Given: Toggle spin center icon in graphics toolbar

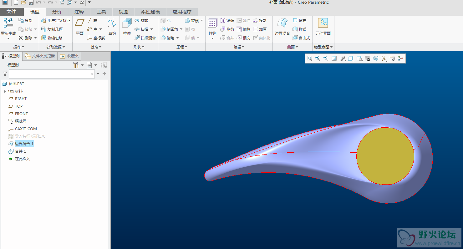Looking at the screenshot, I should coord(401,58).
